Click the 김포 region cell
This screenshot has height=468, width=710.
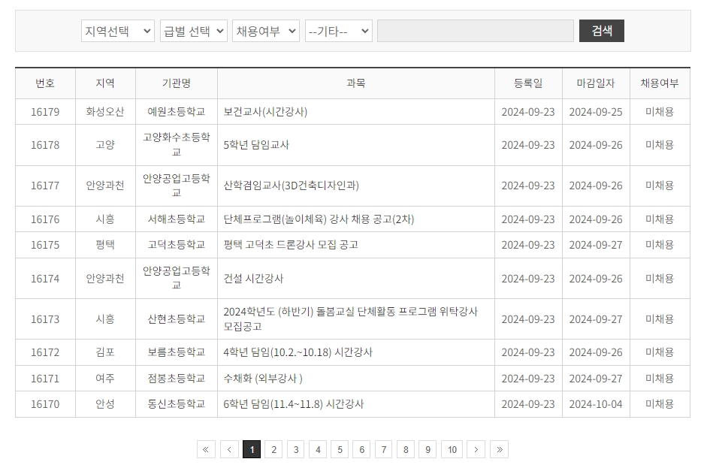(x=105, y=352)
